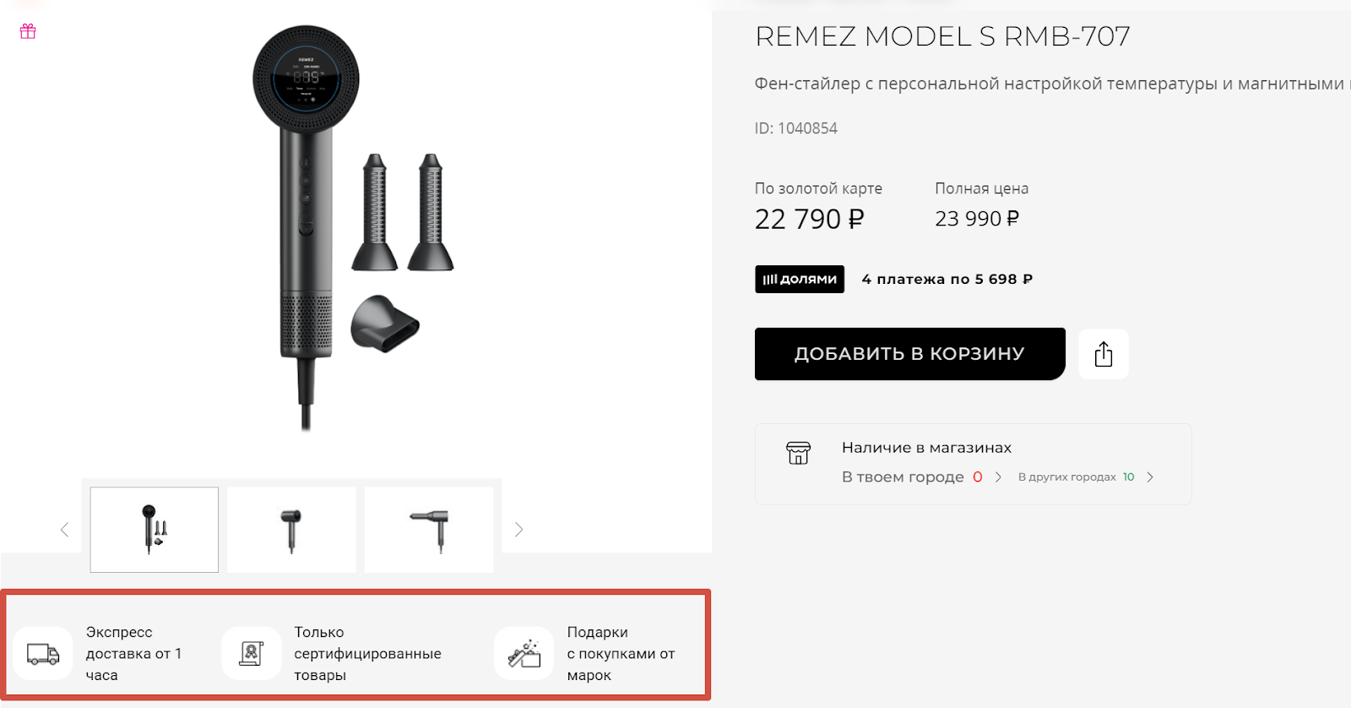This screenshot has width=1351, height=708.
Task: Select first thumbnail with dryer and attachments
Action: (x=155, y=530)
